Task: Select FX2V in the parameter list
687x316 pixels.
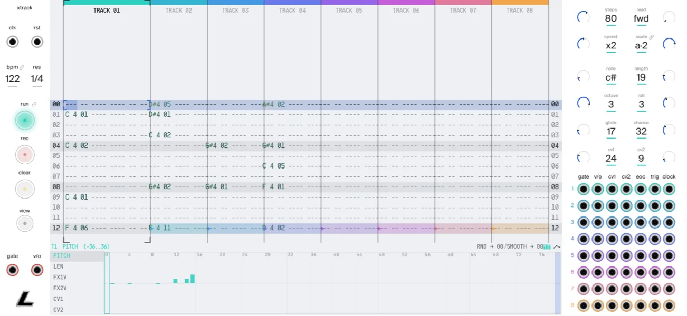Action: pyautogui.click(x=77, y=288)
